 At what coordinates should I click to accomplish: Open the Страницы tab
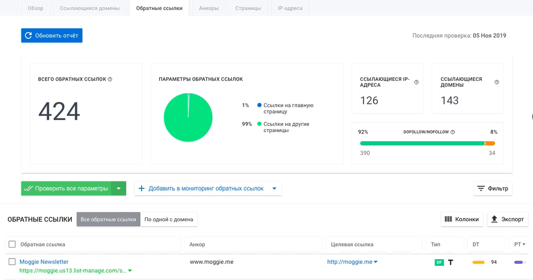pyautogui.click(x=248, y=8)
